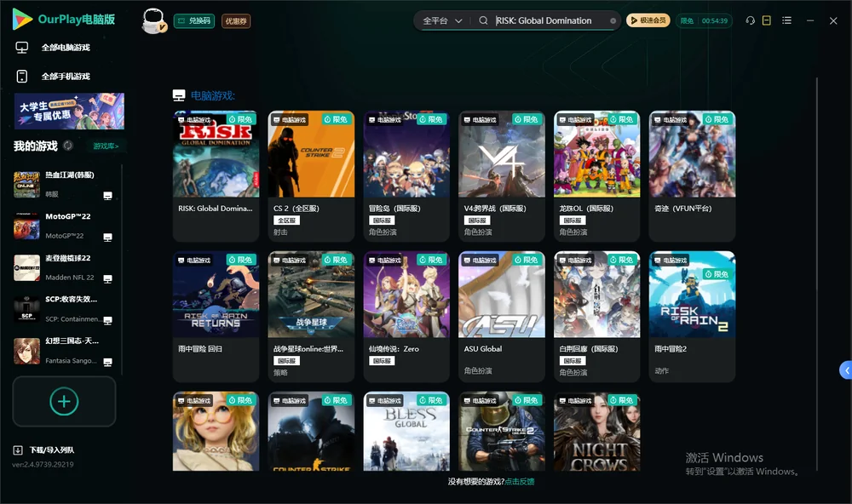The image size is (852, 504).
Task: Open ASU Global game card
Action: click(502, 317)
